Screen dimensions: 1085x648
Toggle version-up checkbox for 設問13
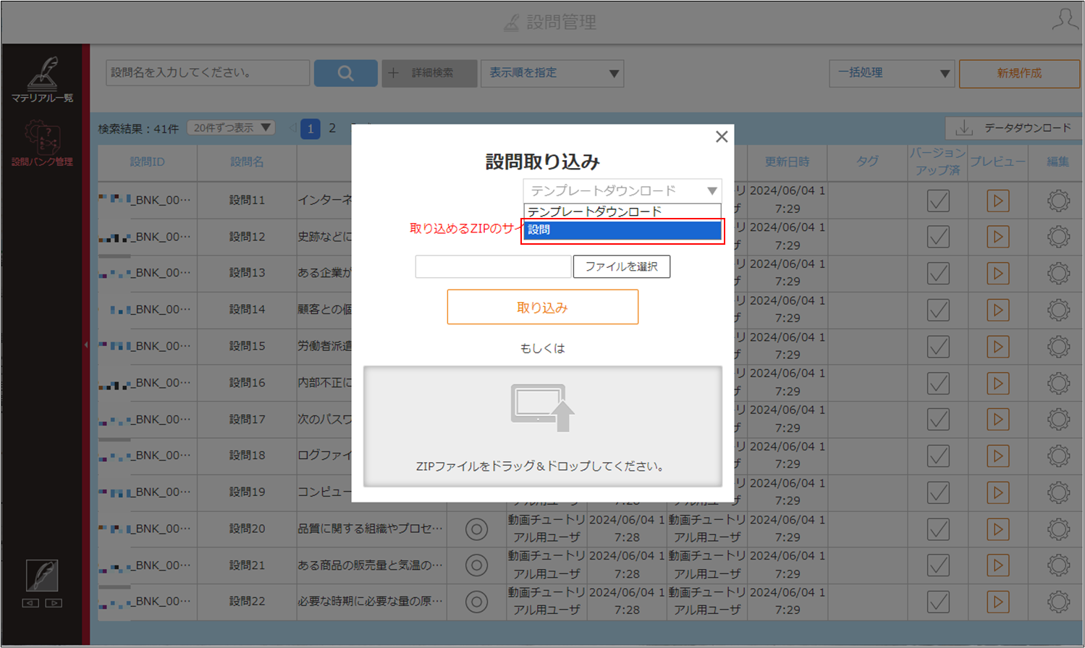(x=938, y=274)
